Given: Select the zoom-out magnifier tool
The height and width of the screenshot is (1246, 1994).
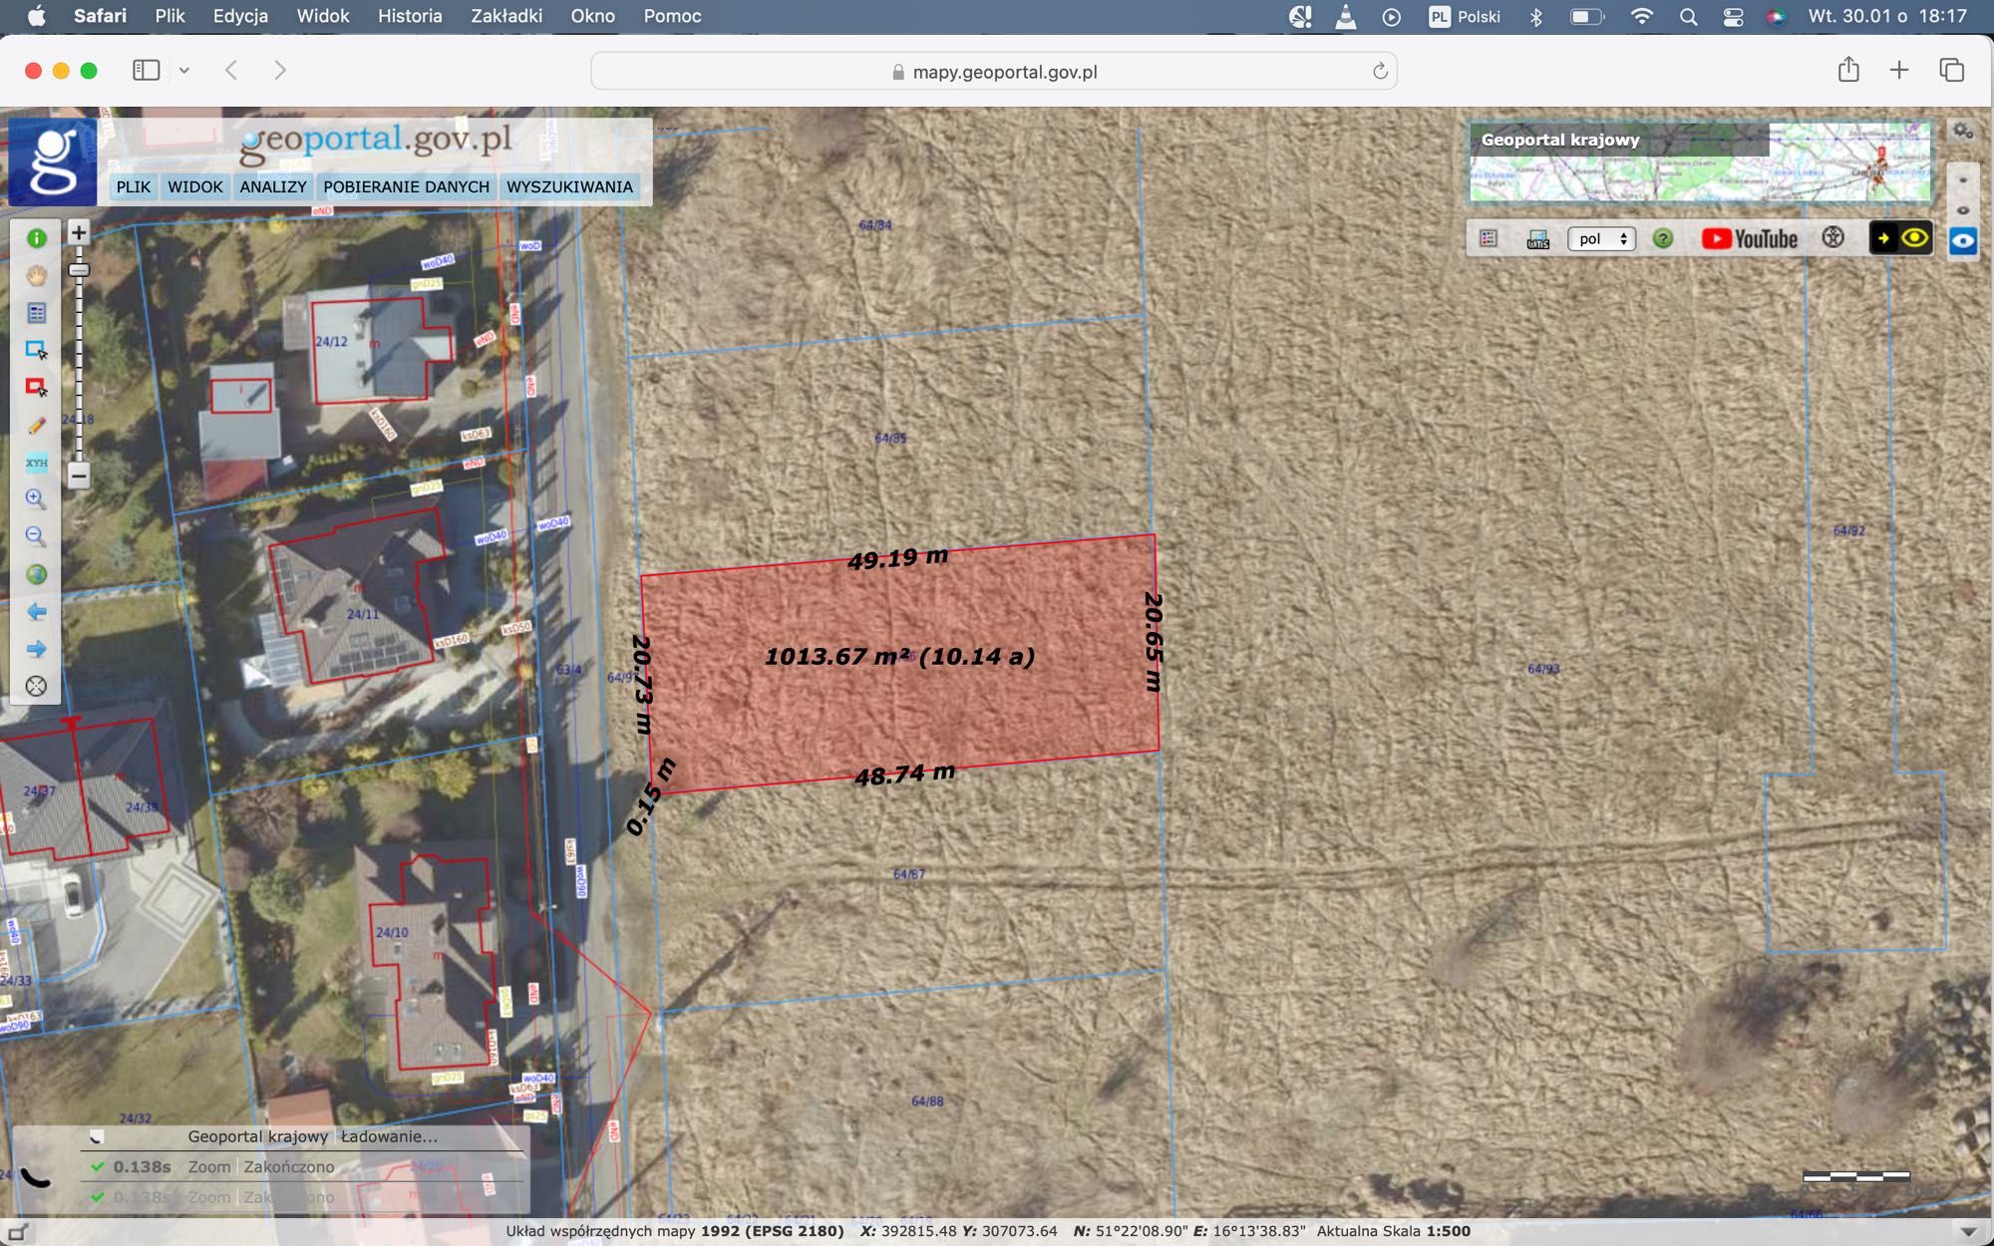Looking at the screenshot, I should (37, 537).
